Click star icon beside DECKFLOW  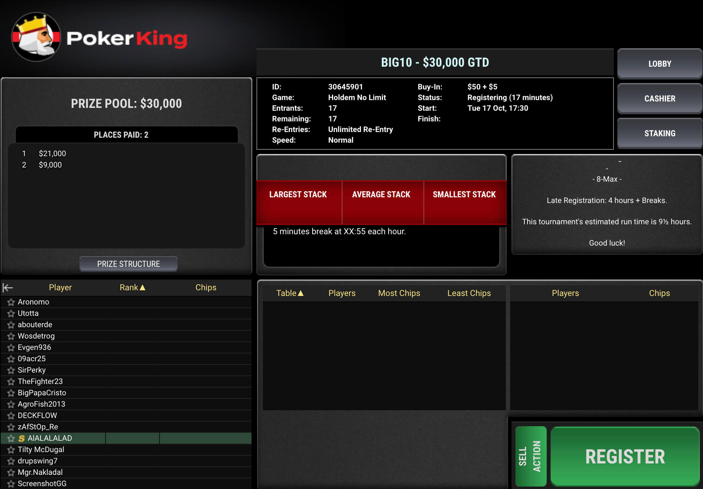11,416
